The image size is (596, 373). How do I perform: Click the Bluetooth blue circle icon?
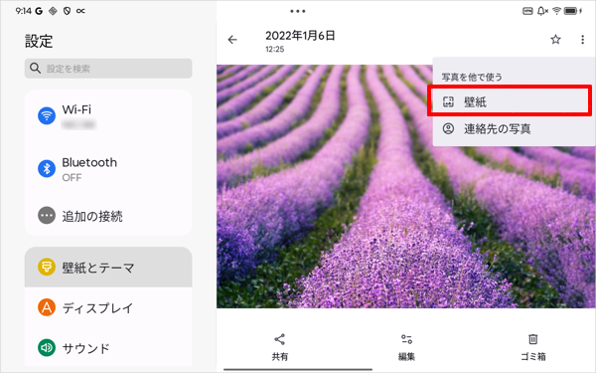(x=47, y=168)
